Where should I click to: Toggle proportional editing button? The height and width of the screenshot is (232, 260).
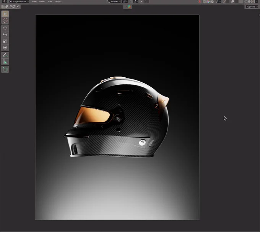click(x=141, y=2)
